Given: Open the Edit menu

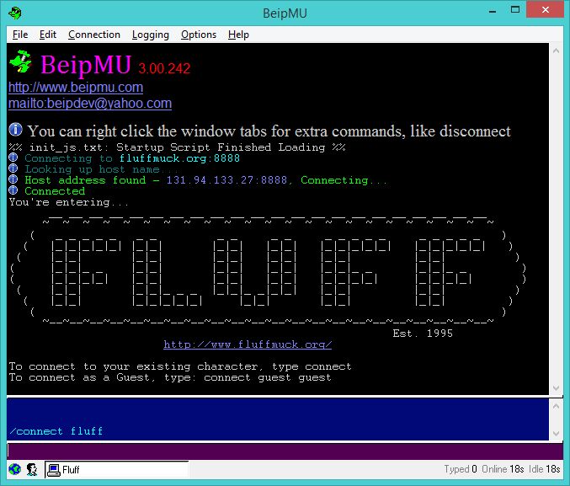Looking at the screenshot, I should click(x=48, y=35).
